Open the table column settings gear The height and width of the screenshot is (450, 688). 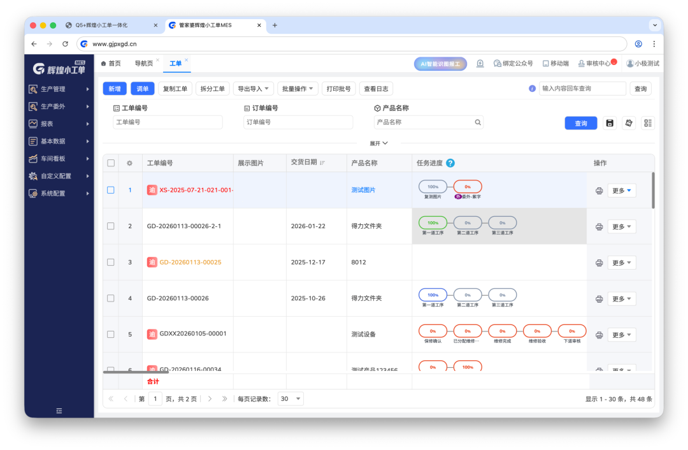(x=129, y=163)
